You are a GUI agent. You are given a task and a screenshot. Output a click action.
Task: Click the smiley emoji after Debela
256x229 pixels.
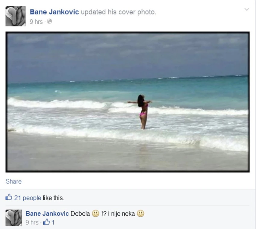[x=95, y=214]
